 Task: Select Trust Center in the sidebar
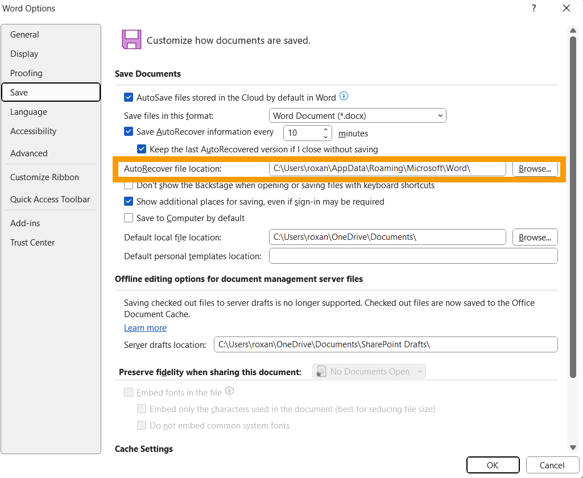pos(32,243)
